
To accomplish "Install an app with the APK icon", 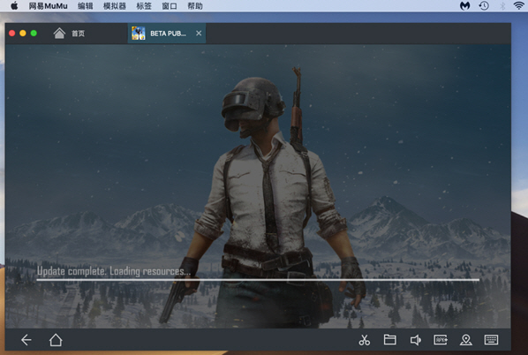I will point(441,340).
